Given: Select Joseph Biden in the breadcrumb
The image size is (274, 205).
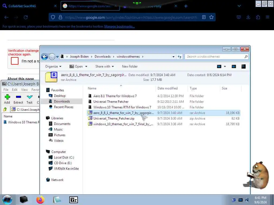Looking at the screenshot, I should (79, 57).
